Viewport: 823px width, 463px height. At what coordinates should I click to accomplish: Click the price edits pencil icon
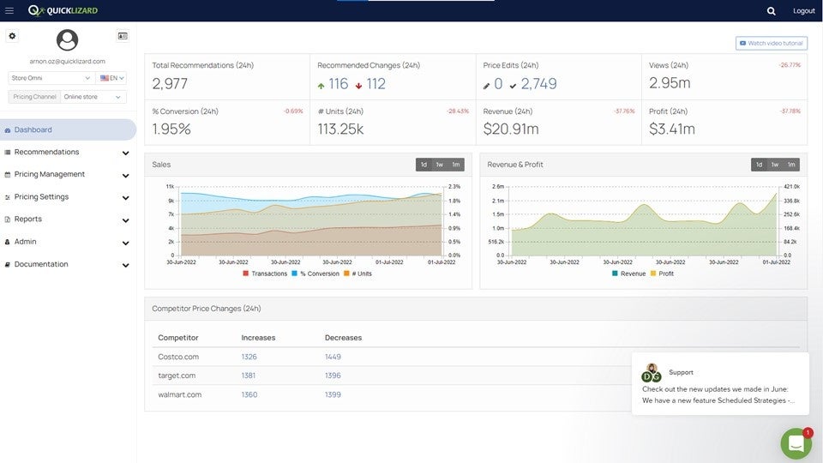tap(487, 85)
